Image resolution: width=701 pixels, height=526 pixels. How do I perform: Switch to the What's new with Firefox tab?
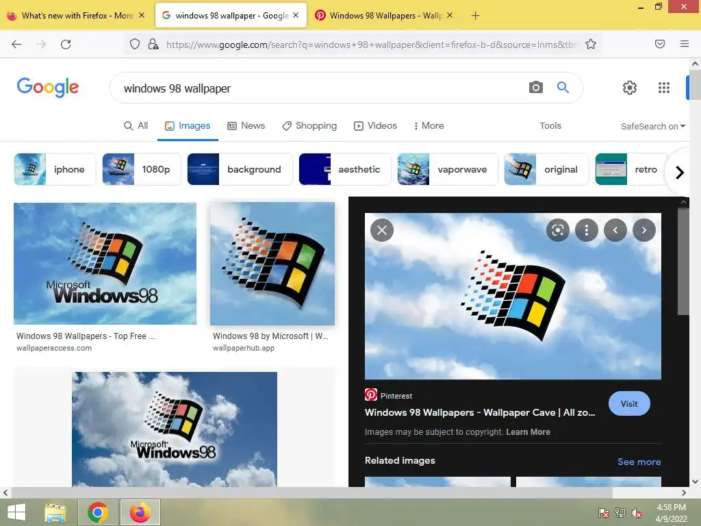[x=77, y=15]
